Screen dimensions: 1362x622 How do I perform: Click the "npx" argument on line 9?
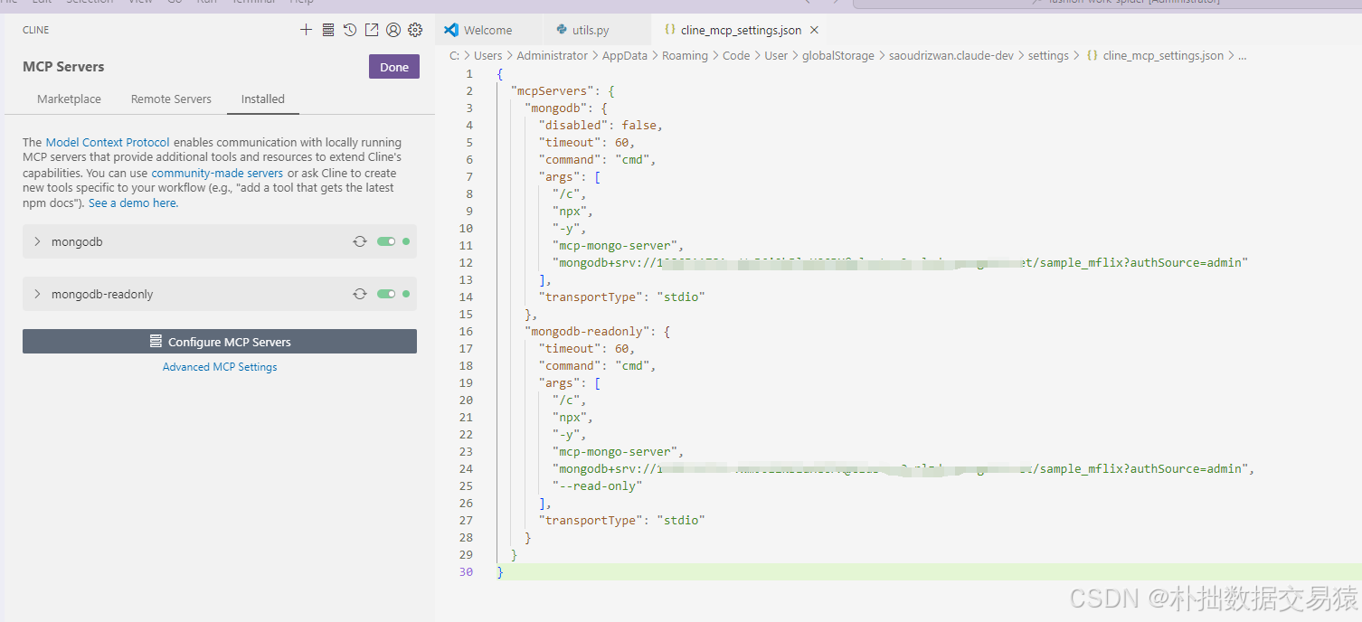pos(572,211)
